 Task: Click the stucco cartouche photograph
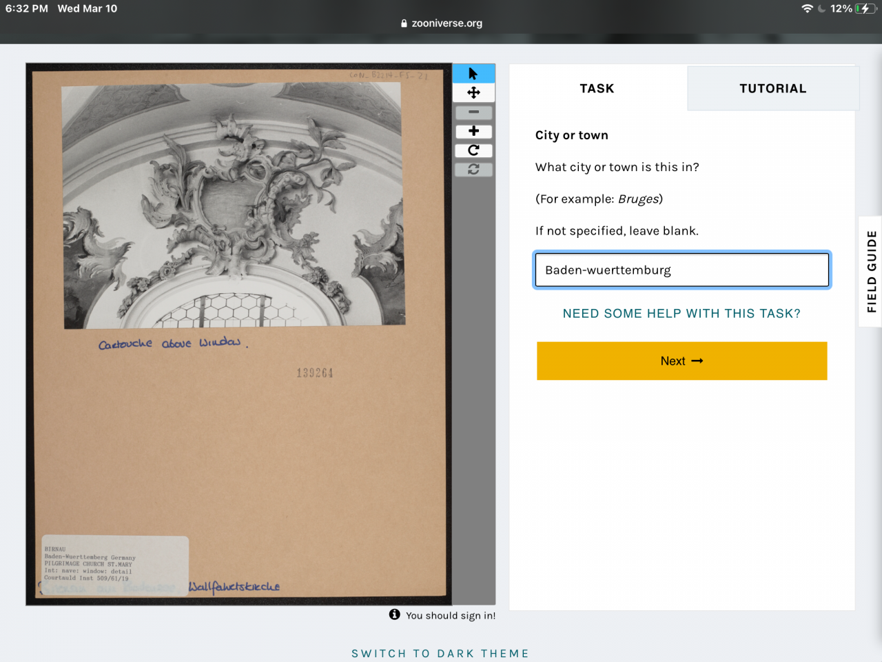point(233,205)
